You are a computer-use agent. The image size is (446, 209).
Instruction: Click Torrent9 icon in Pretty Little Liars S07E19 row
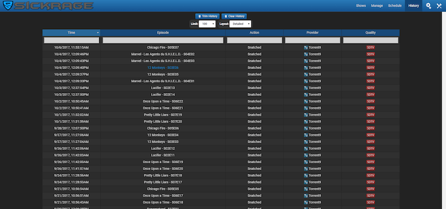pos(306,115)
